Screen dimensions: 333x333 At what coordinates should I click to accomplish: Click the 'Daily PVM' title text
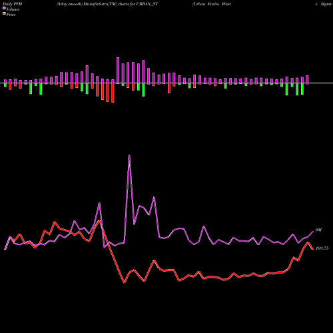point(13,4)
